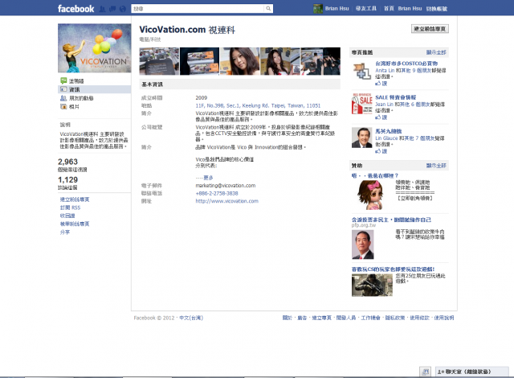The width and height of the screenshot is (514, 378).
Task: Open the cartoon girl ad image
Action: point(370,195)
